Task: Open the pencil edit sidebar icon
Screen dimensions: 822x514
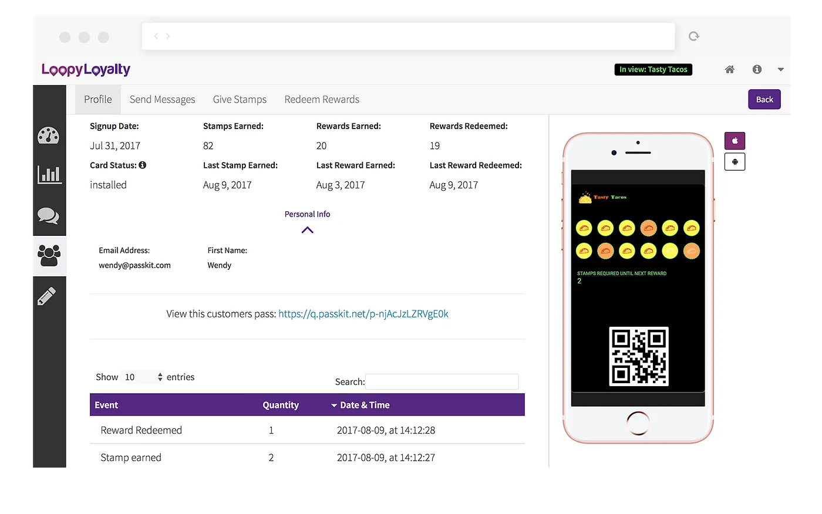Action: 47,296
